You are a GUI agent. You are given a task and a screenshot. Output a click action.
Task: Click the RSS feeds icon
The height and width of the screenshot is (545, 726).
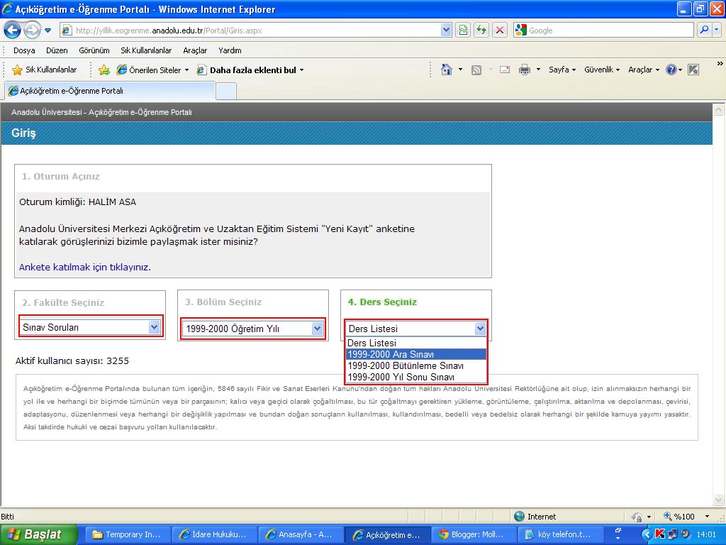point(476,70)
